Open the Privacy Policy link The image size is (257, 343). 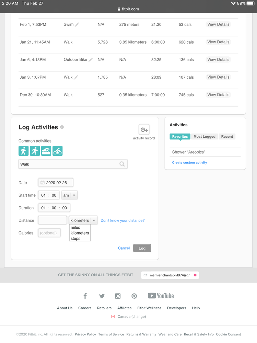(85, 334)
